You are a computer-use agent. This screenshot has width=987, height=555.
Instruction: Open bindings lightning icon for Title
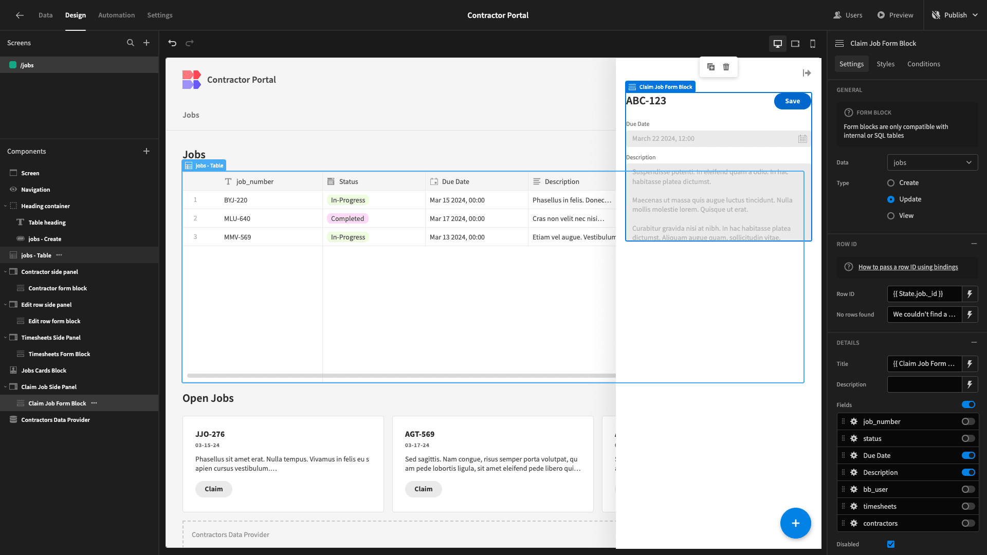pos(970,364)
